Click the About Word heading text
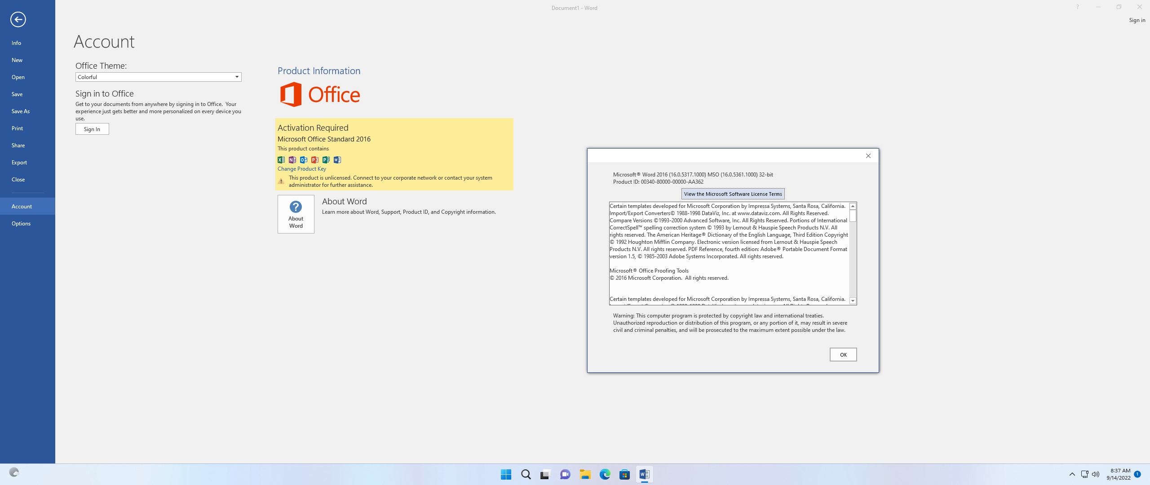Image resolution: width=1150 pixels, height=485 pixels. pos(345,202)
